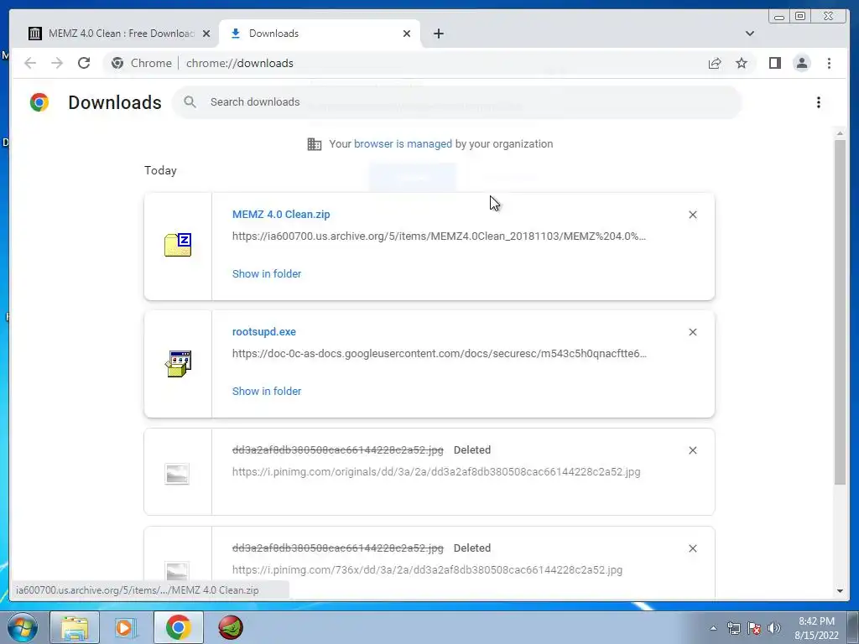Click the organization building icon
Screen dimensions: 859x644
[x=315, y=144]
